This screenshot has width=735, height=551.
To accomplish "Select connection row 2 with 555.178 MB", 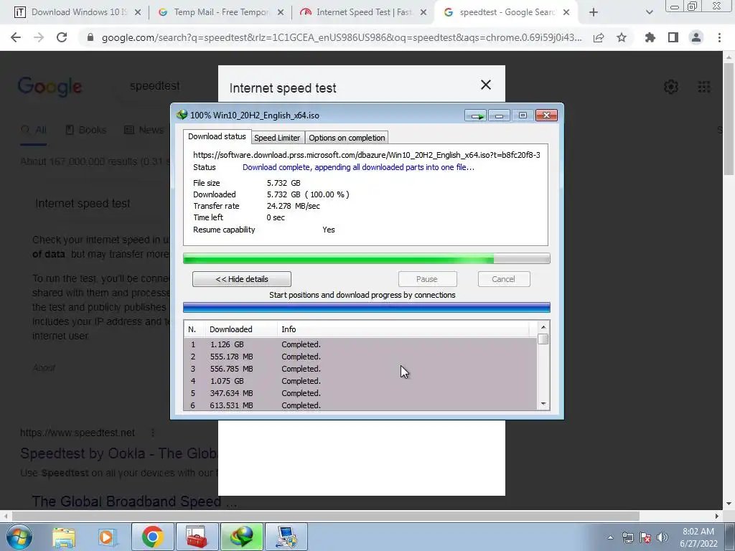I will coord(360,357).
